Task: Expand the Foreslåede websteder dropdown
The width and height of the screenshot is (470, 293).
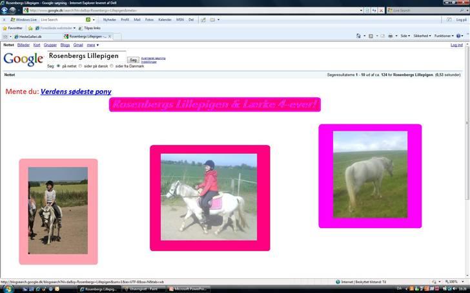Action: point(74,28)
